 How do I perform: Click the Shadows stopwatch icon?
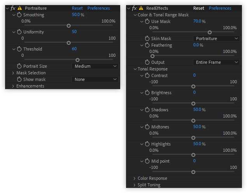click(x=147, y=110)
